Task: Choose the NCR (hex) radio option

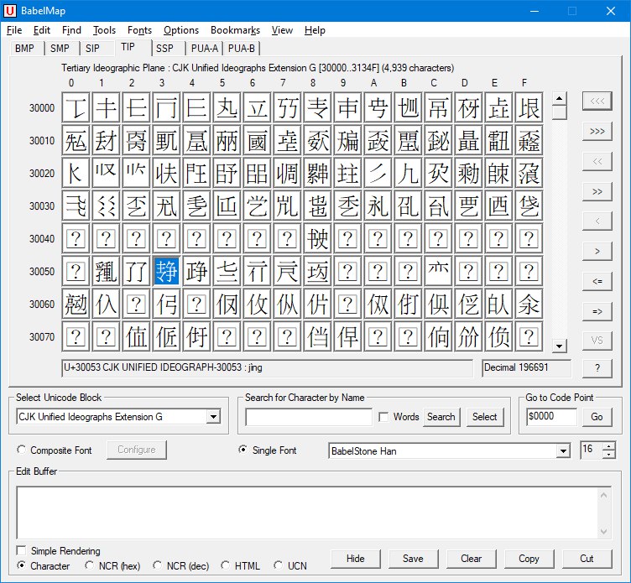Action: 91,565
